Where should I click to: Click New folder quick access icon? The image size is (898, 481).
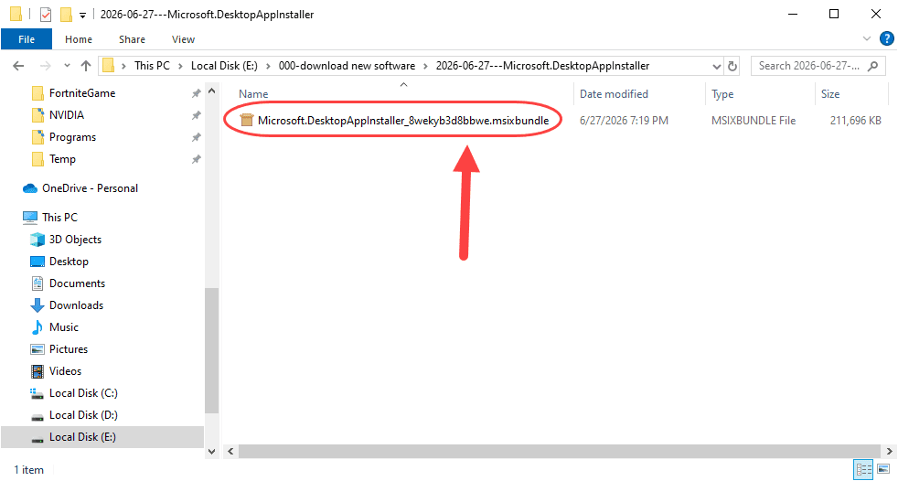pos(67,15)
